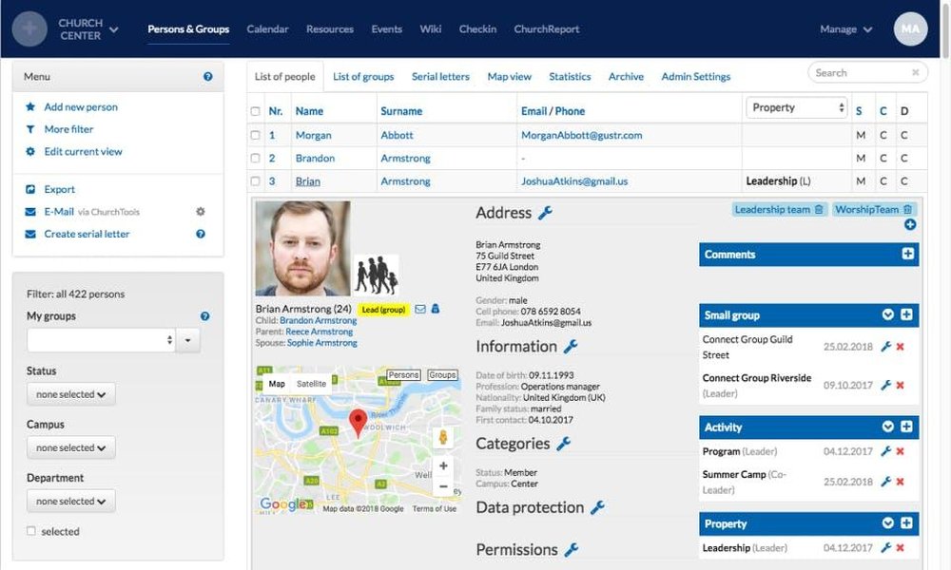Open the Campus 'none selected' dropdown

[71, 447]
